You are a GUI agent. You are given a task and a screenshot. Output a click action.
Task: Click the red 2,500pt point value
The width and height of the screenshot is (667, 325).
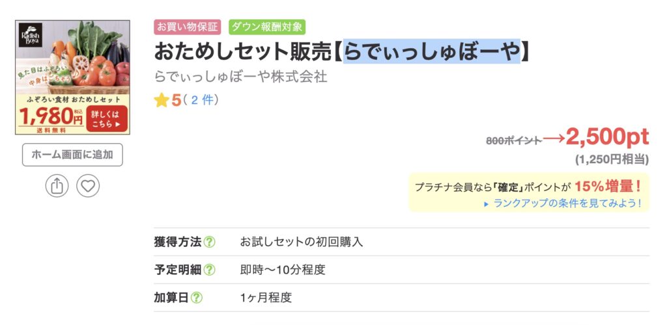[x=607, y=136]
